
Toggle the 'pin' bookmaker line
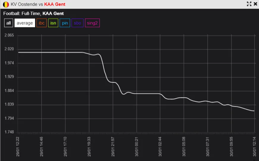point(65,23)
